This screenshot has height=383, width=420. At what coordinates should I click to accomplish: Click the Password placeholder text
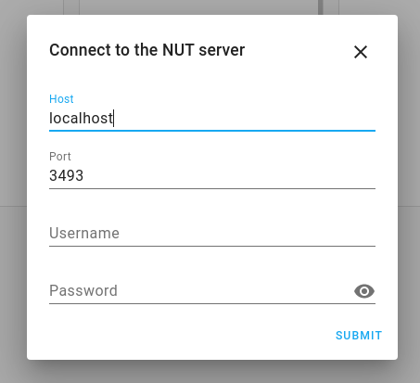[83, 290]
